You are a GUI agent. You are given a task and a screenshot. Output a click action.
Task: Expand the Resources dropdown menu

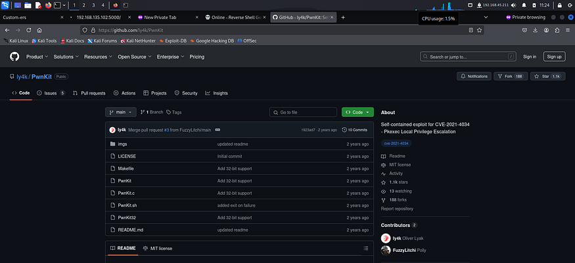(x=99, y=56)
